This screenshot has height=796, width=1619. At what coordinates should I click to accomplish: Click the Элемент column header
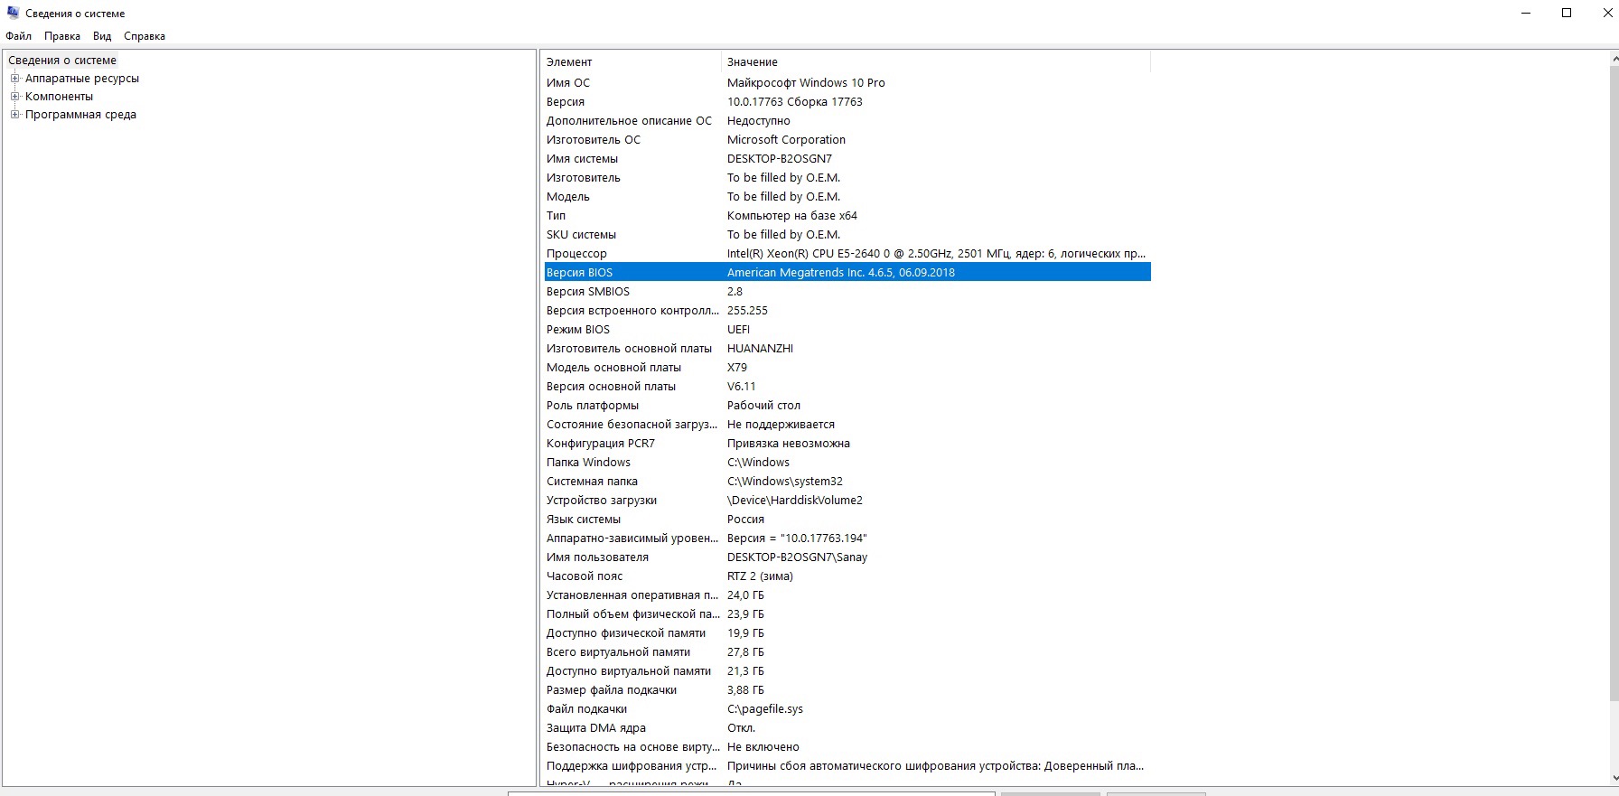tap(631, 62)
